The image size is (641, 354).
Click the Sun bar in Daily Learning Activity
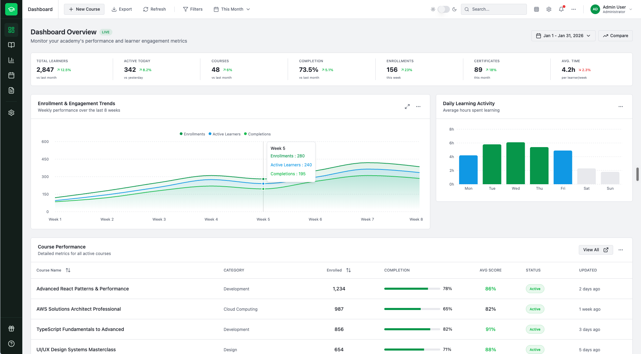click(x=610, y=178)
